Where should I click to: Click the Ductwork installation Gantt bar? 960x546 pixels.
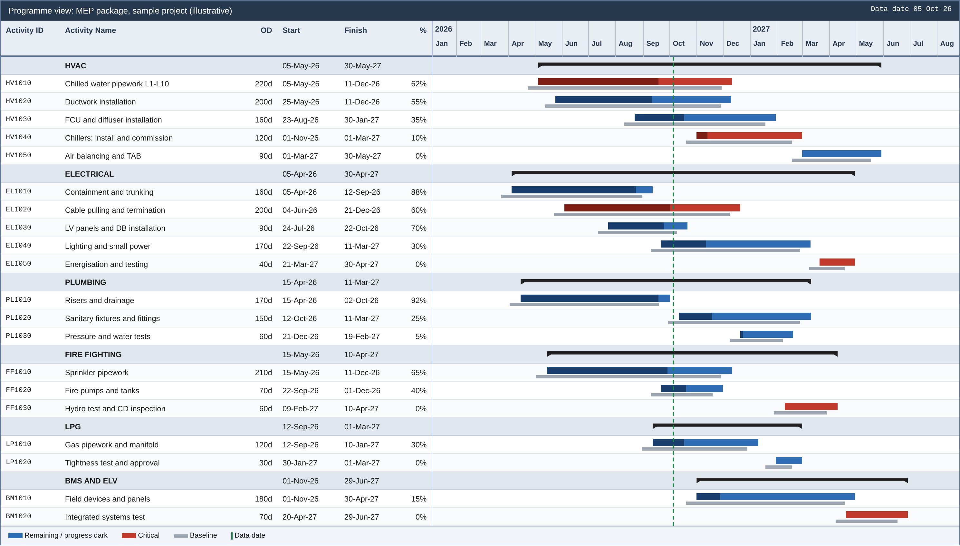(643, 99)
